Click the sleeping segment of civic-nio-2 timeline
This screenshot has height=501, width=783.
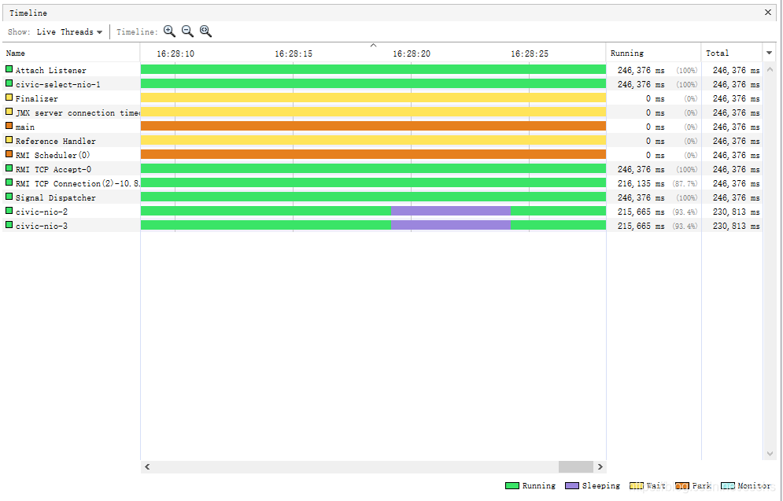point(451,211)
